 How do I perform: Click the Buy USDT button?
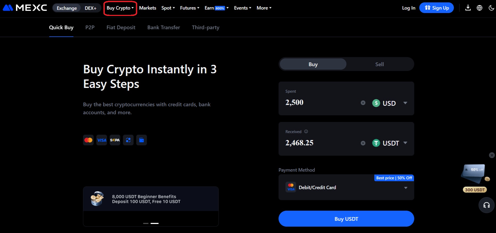click(346, 219)
